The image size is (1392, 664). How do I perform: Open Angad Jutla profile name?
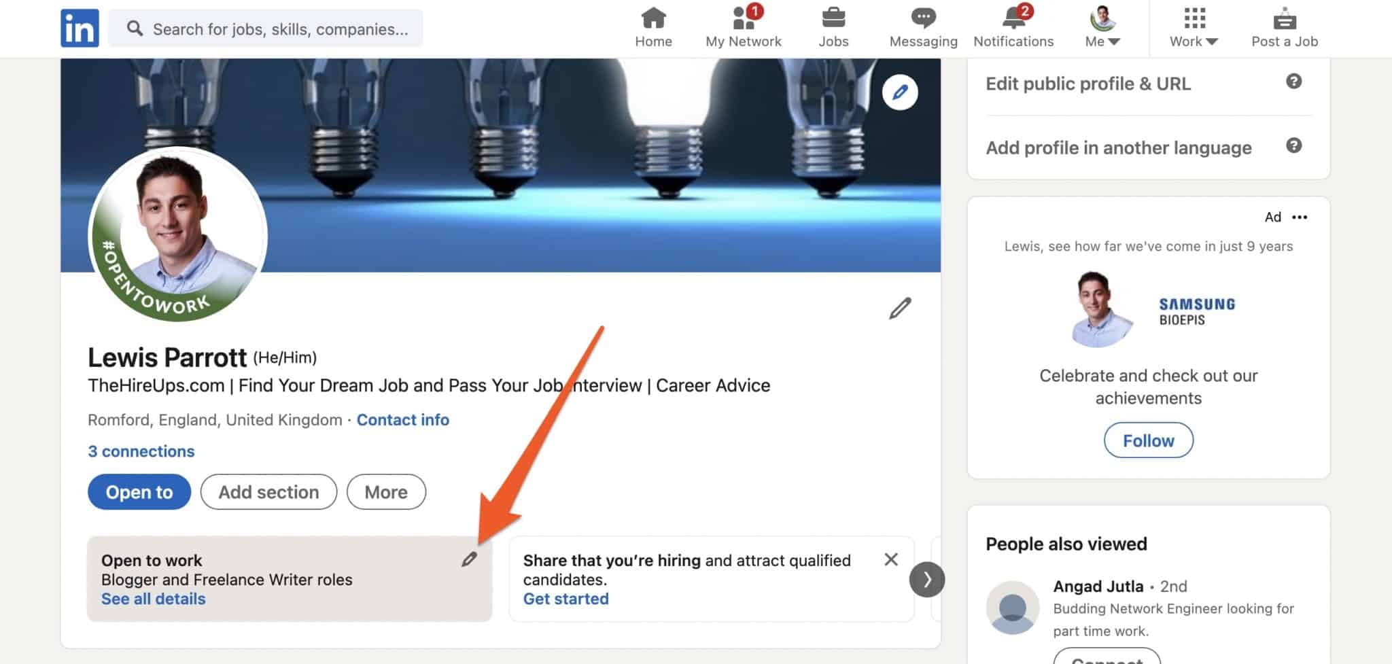click(x=1098, y=586)
